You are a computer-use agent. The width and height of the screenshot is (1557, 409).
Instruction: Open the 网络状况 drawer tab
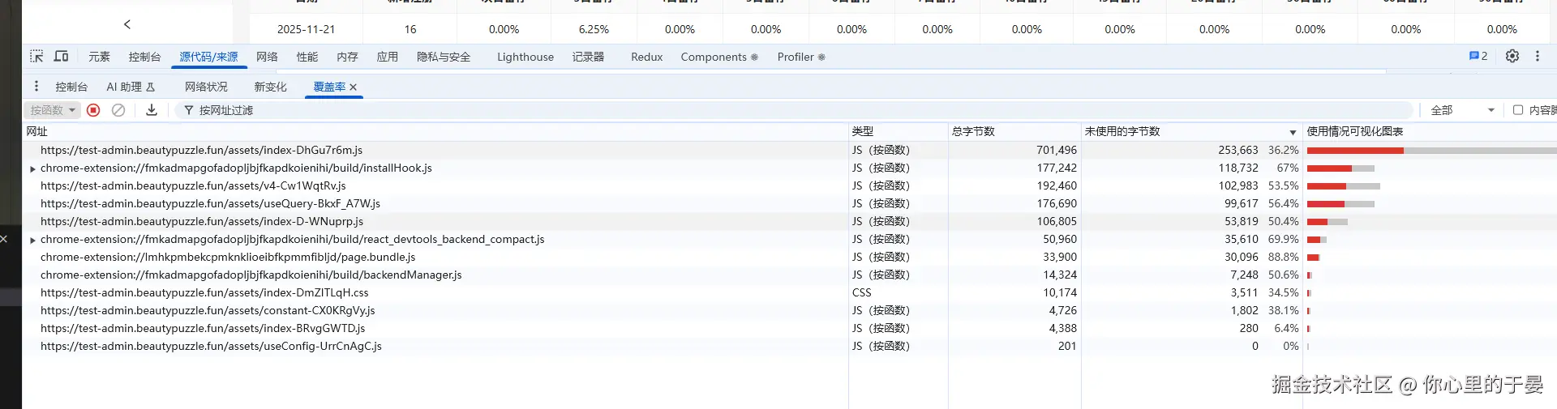click(x=206, y=87)
